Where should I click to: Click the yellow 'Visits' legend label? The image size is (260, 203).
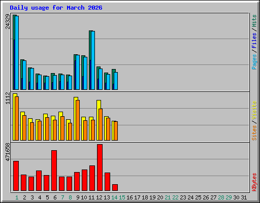254,111
